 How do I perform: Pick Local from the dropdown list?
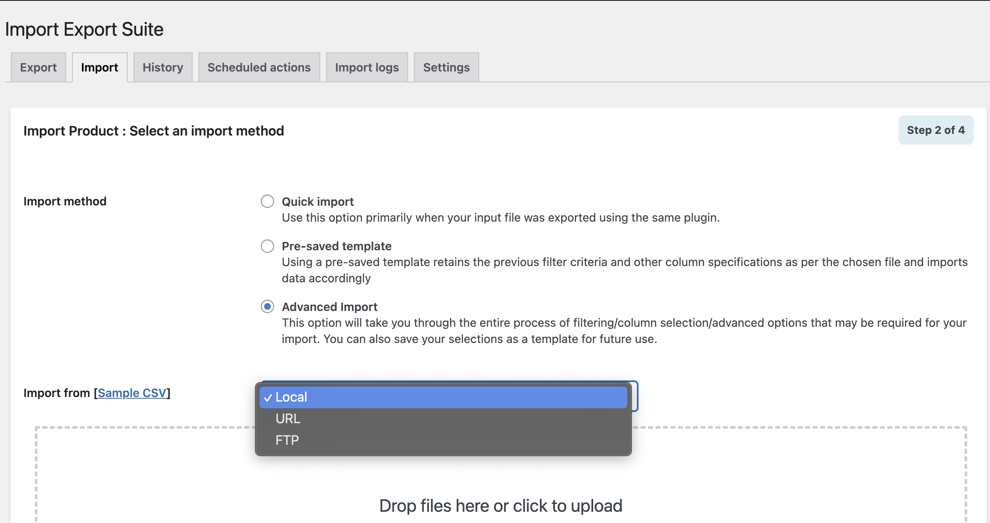tap(443, 397)
